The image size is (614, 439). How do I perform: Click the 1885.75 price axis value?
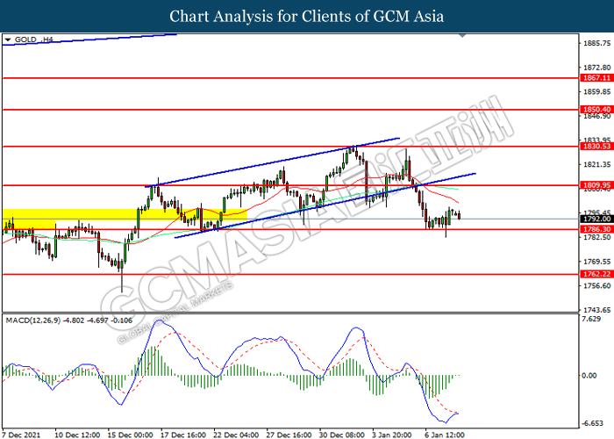pos(596,43)
